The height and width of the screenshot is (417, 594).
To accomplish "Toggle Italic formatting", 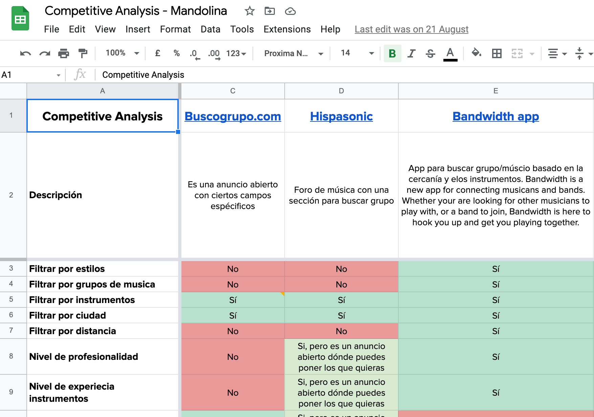I will [x=411, y=53].
